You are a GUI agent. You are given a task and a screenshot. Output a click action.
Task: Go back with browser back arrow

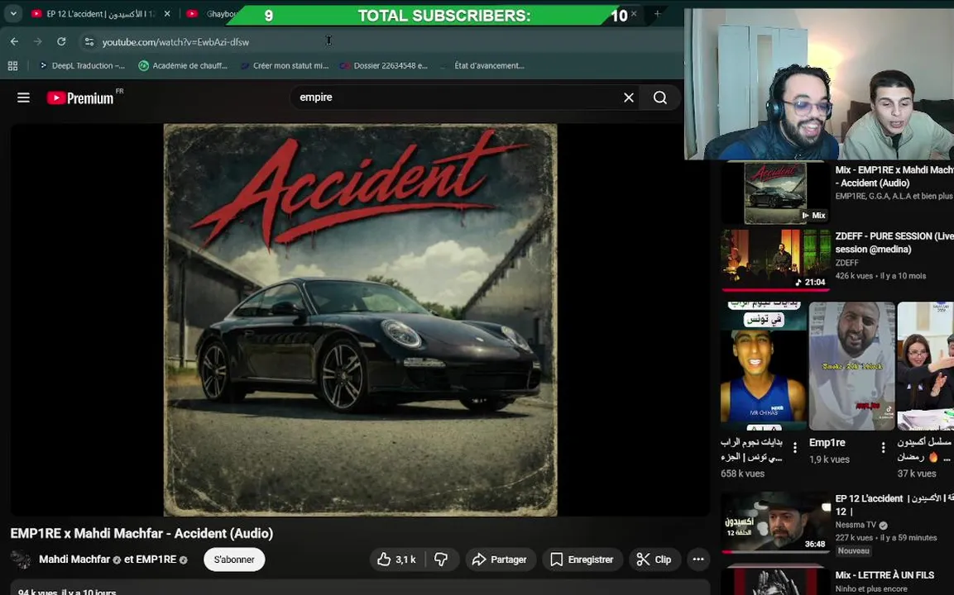pos(14,41)
